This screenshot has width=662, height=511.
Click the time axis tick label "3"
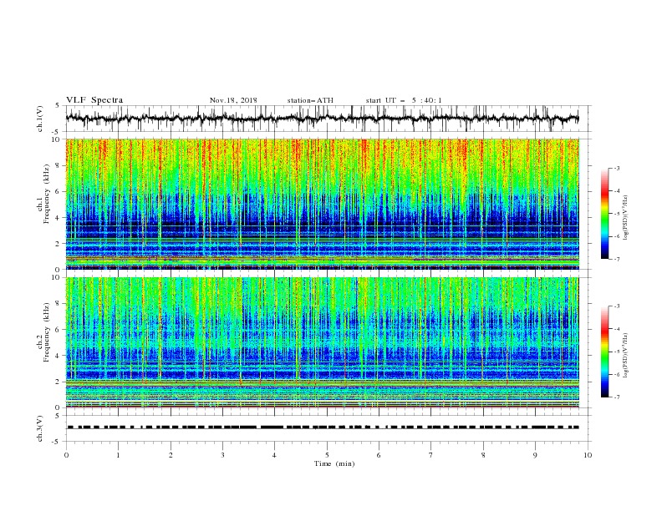click(x=222, y=455)
